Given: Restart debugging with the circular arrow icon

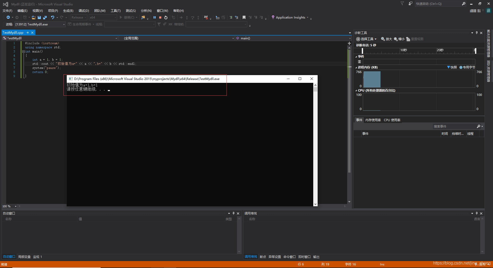Looking at the screenshot, I should (166, 17).
